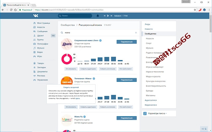
Task: Click Кто мой клиент under Libero group
Action: (x=126, y=69)
